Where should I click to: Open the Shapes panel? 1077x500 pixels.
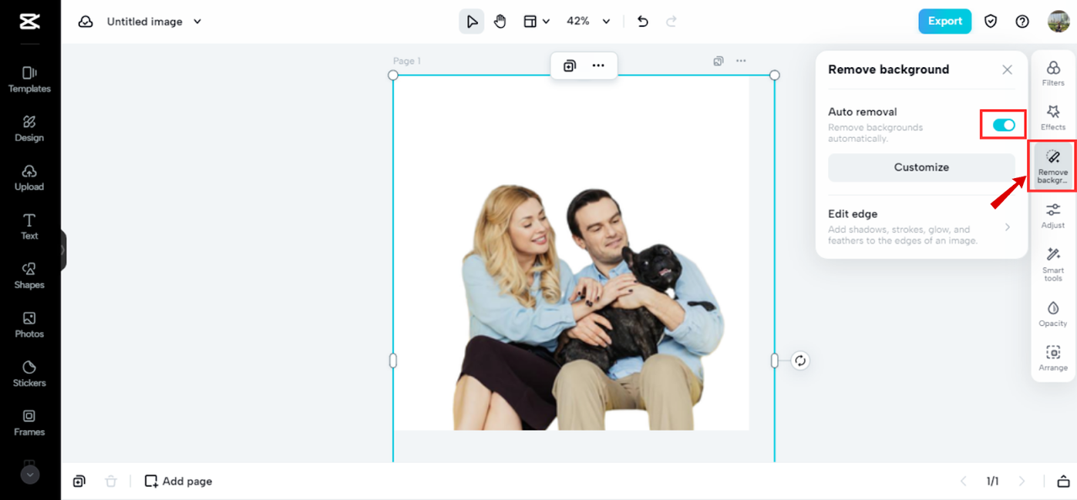(29, 276)
